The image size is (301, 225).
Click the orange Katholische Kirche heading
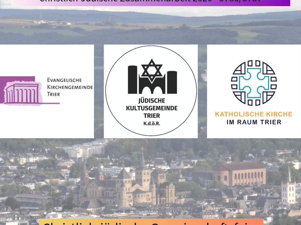253,114
